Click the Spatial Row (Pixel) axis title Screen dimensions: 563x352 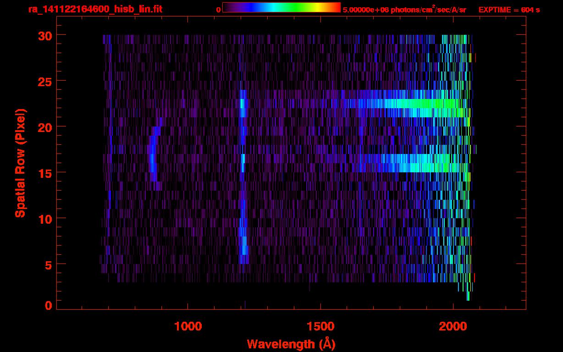point(20,163)
